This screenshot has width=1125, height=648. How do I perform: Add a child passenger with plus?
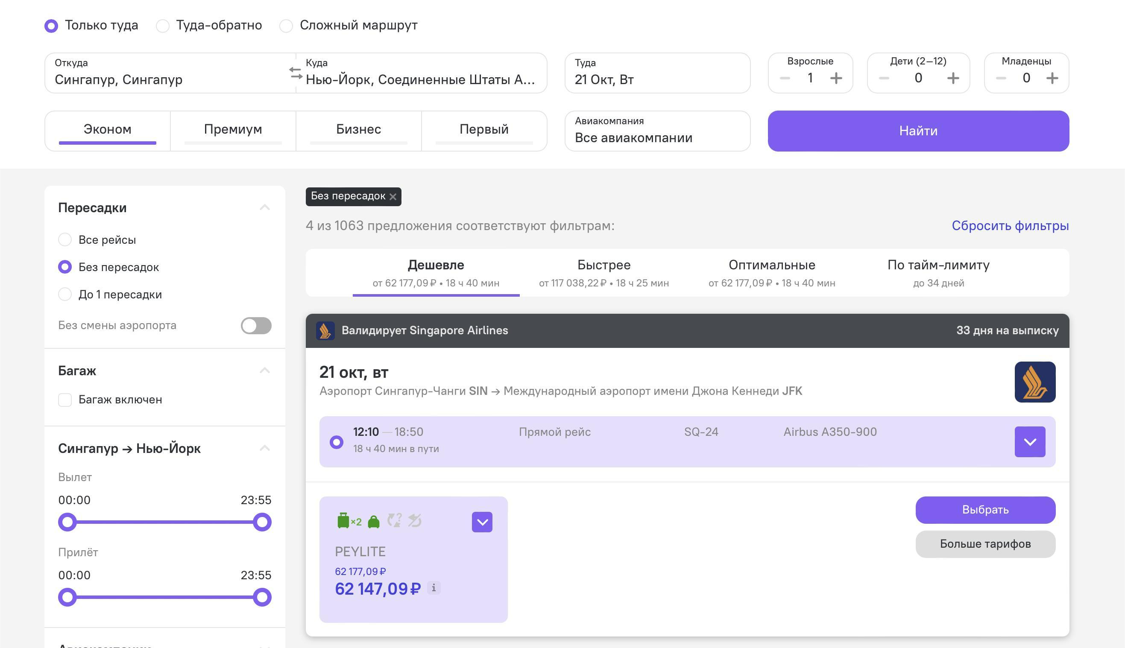point(953,78)
